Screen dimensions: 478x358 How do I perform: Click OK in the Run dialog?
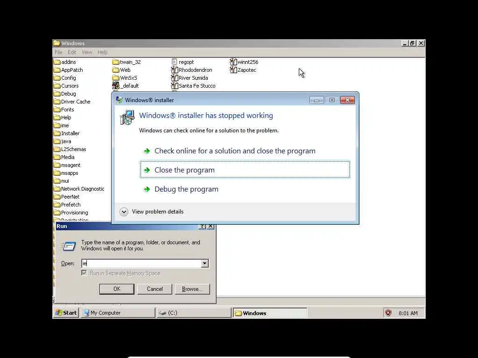(x=117, y=289)
